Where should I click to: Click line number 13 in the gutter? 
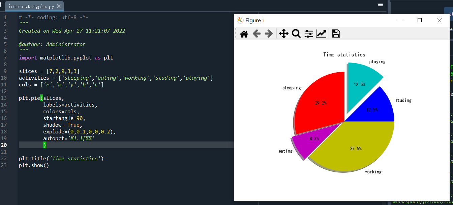5,98
